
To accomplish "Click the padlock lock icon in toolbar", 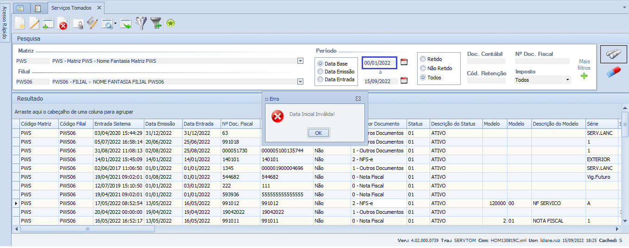I will point(78,23).
